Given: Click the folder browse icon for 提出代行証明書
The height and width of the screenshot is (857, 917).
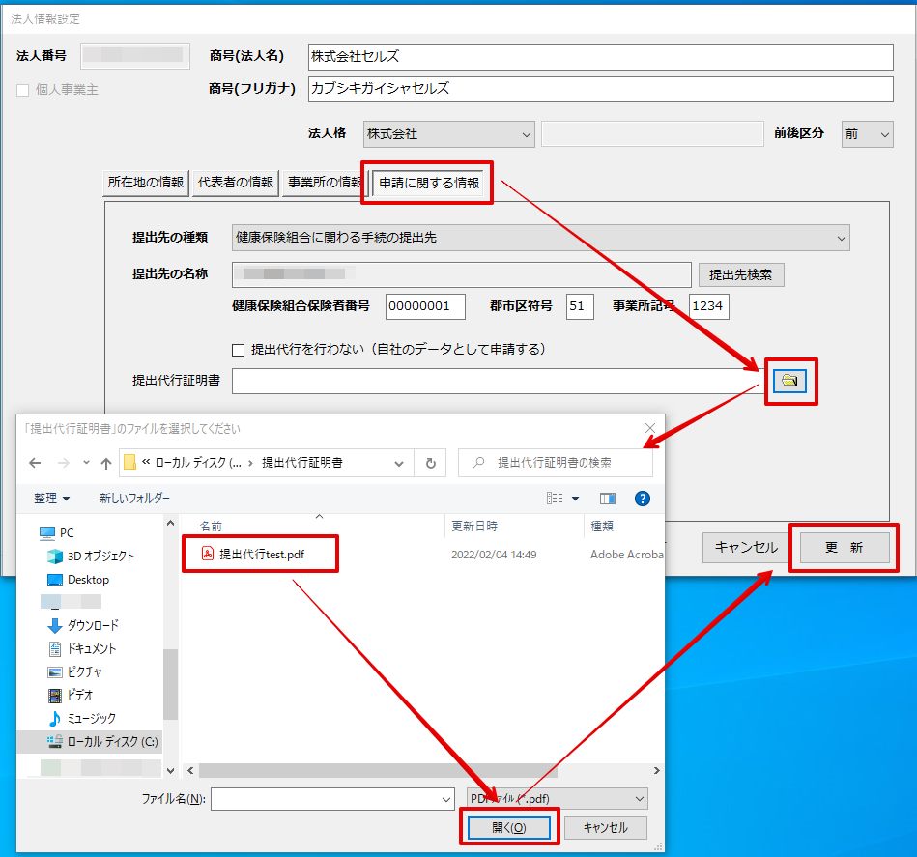Looking at the screenshot, I should point(789,381).
